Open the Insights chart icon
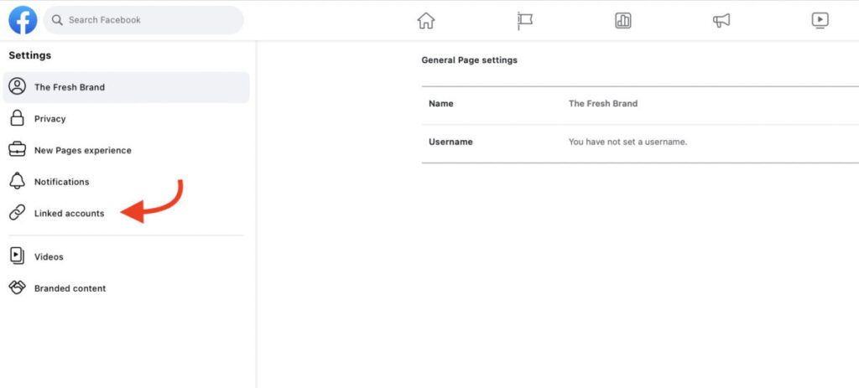Viewport: 859px width, 388px height. pyautogui.click(x=623, y=21)
